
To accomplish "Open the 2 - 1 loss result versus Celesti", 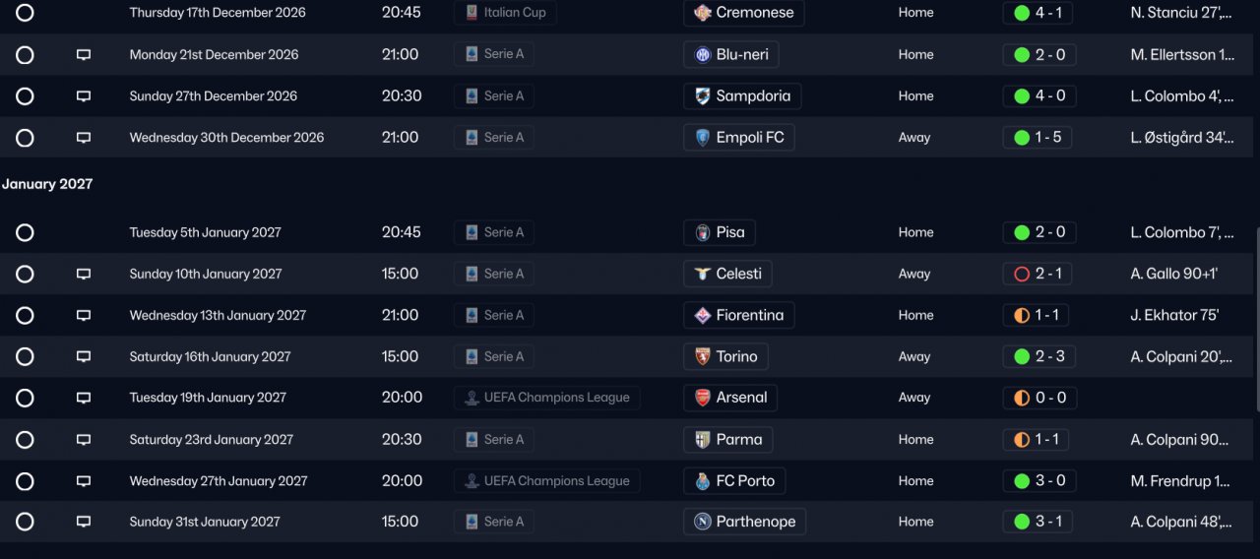I will [x=1039, y=274].
